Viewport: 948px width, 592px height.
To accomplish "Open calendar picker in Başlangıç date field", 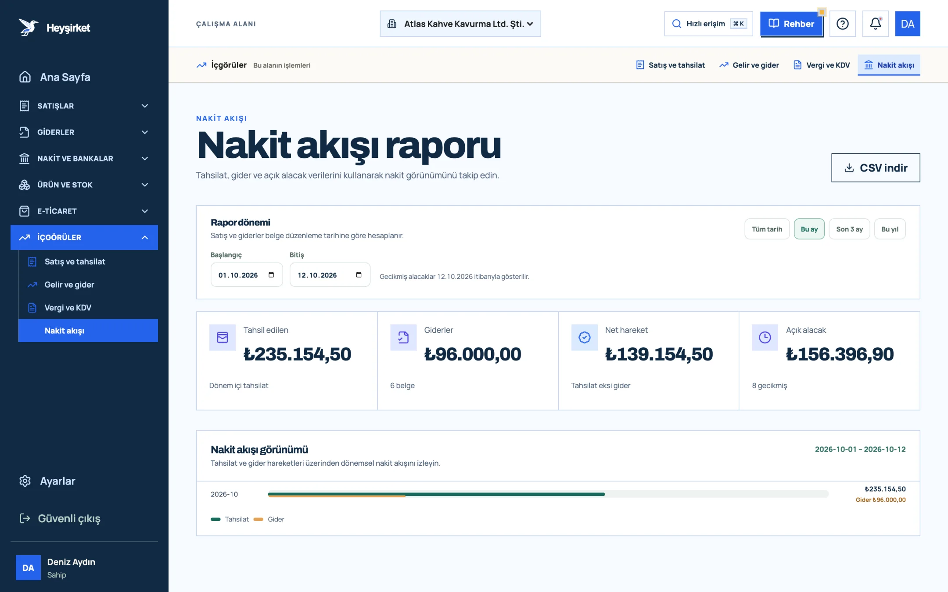I will [271, 275].
